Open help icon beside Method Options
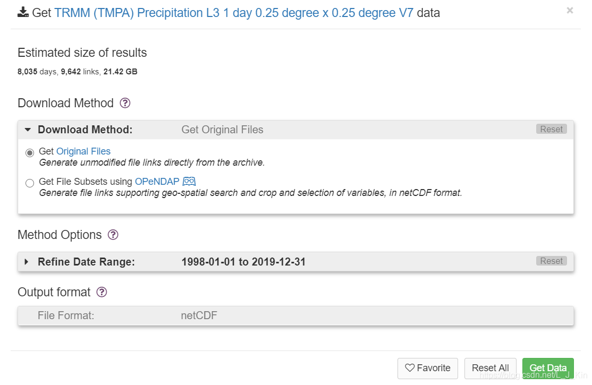592x385 pixels. coord(113,235)
